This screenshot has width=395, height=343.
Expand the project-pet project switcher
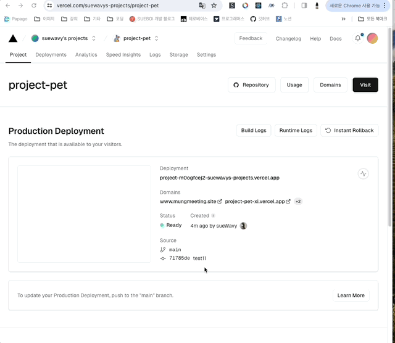pos(156,38)
